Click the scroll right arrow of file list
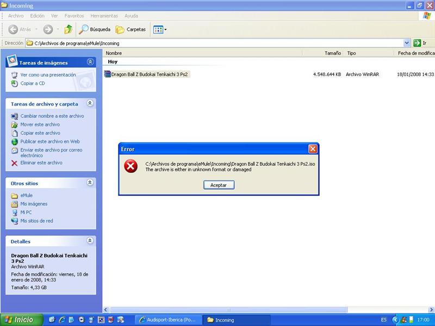 (431, 310)
